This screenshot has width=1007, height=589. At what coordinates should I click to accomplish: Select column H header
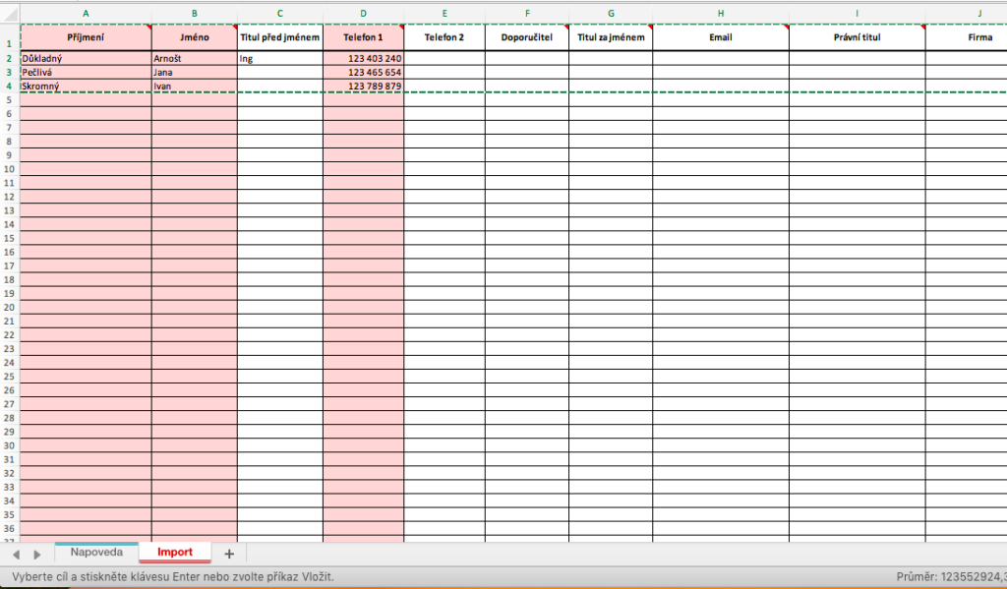click(x=721, y=14)
